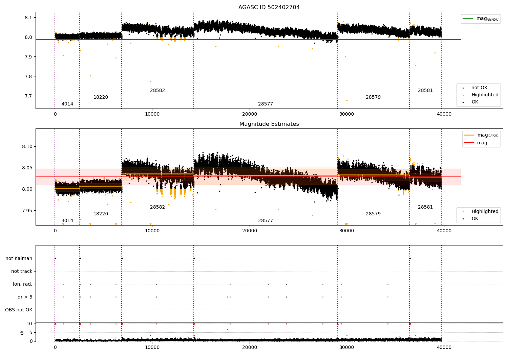
Task: Click x-axis tick '30000' under top plot
Action: [347, 114]
